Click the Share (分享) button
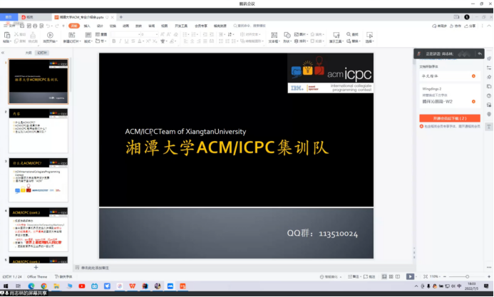This screenshot has width=494, height=297. point(470,26)
